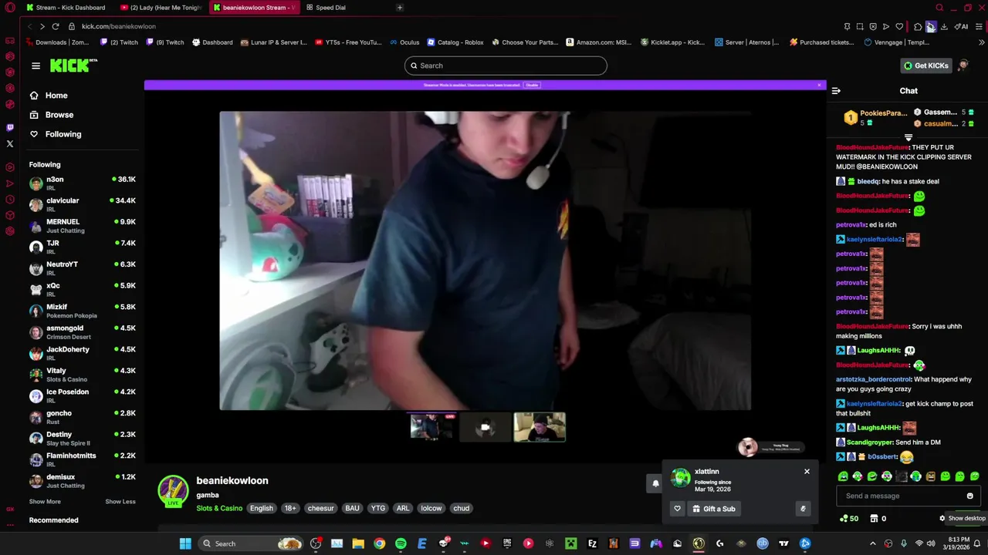Open the Opera ad blocker shield icon
Viewport: 988px width, 555px height.
click(873, 26)
